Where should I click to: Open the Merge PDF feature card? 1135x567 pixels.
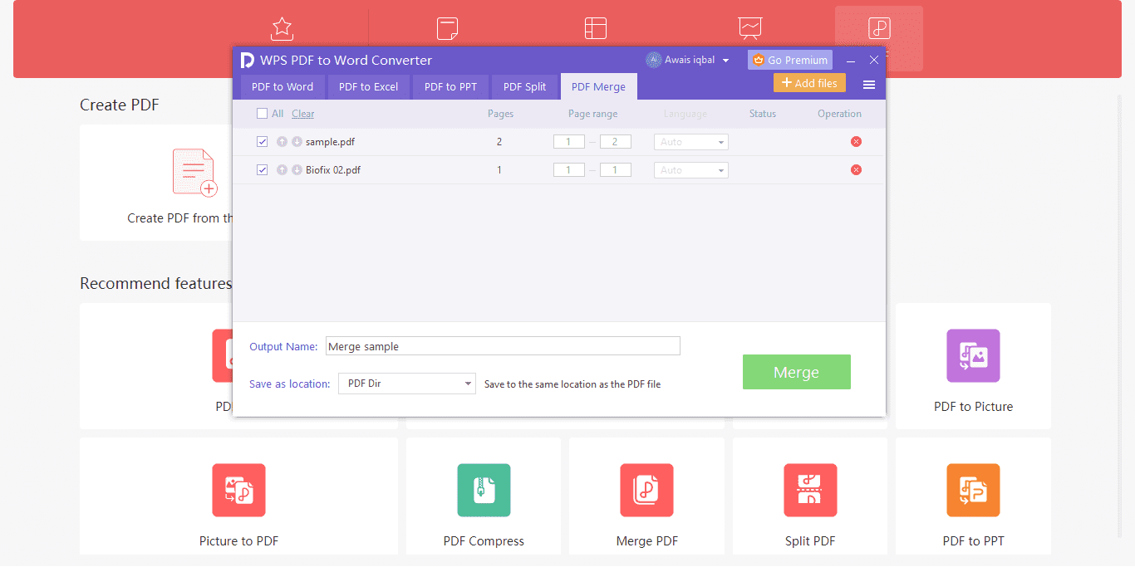coord(646,496)
